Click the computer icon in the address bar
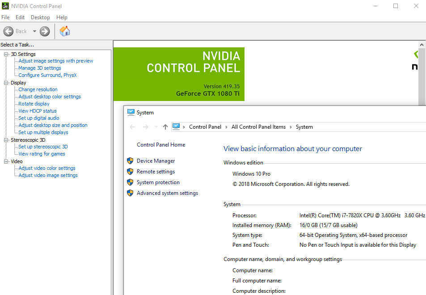 (176, 127)
